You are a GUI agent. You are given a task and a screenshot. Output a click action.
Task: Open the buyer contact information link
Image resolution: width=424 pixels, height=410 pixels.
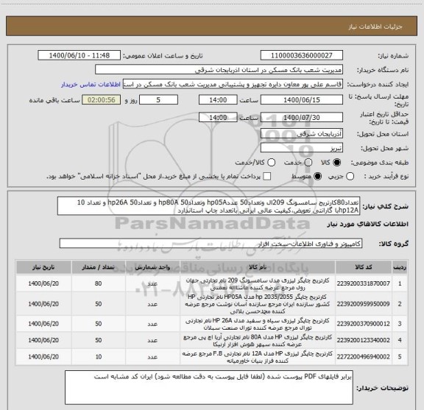coord(91,85)
